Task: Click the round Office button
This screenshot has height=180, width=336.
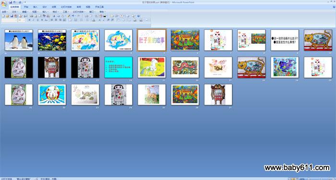Action: [x=4, y=4]
